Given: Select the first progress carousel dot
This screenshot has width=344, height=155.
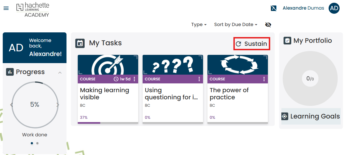Looking at the screenshot, I should (32, 143).
